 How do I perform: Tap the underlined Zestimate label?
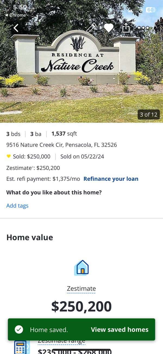pos(81,289)
